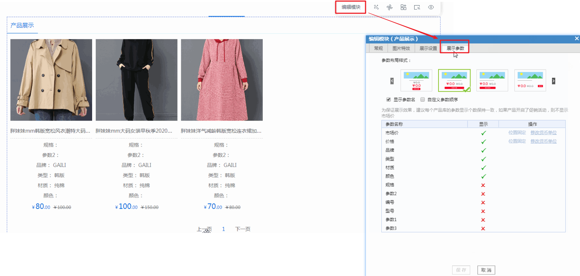Click the hide module eye icon

pos(431,7)
